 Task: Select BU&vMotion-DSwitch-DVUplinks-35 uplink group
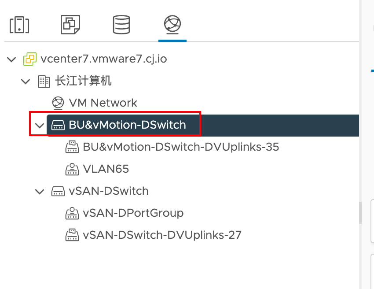[181, 147]
